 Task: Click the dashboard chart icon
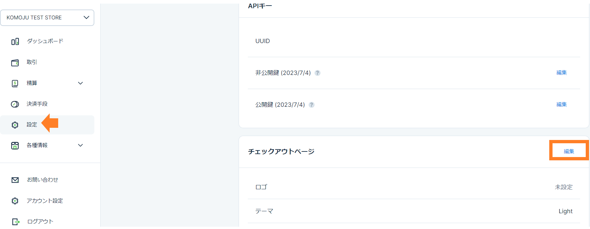click(x=15, y=42)
